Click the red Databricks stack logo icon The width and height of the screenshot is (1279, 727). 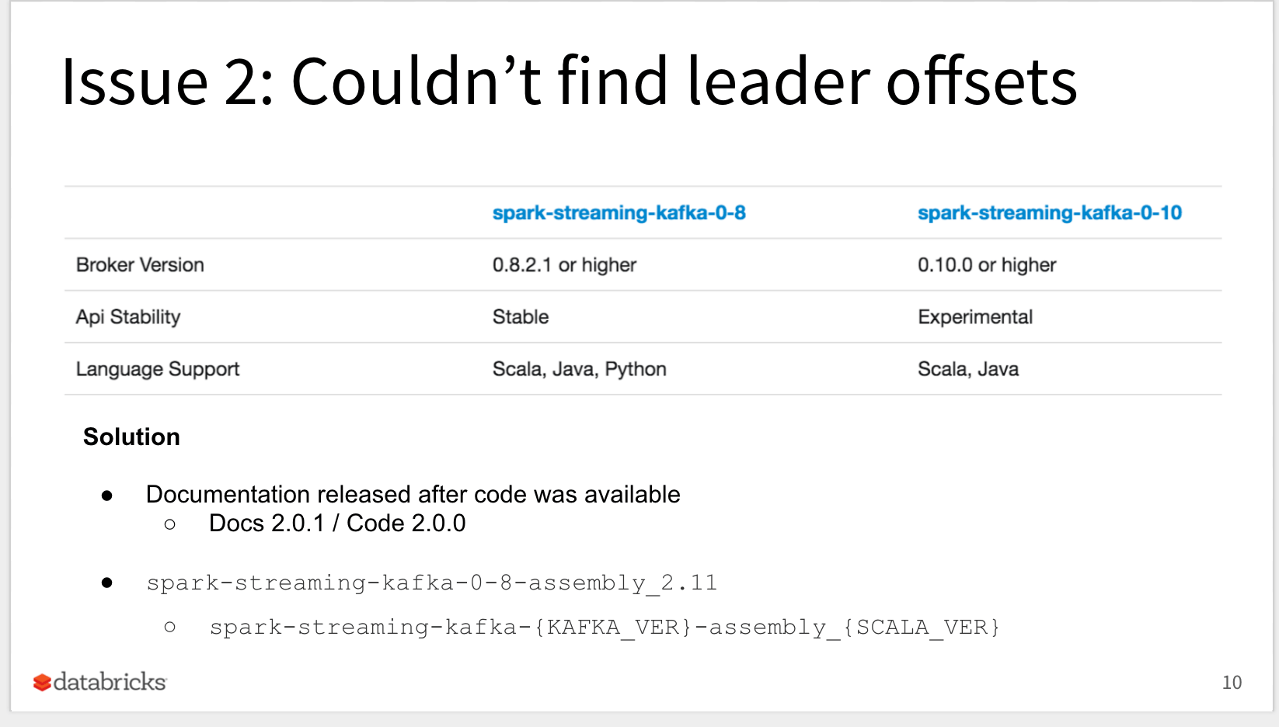42,683
